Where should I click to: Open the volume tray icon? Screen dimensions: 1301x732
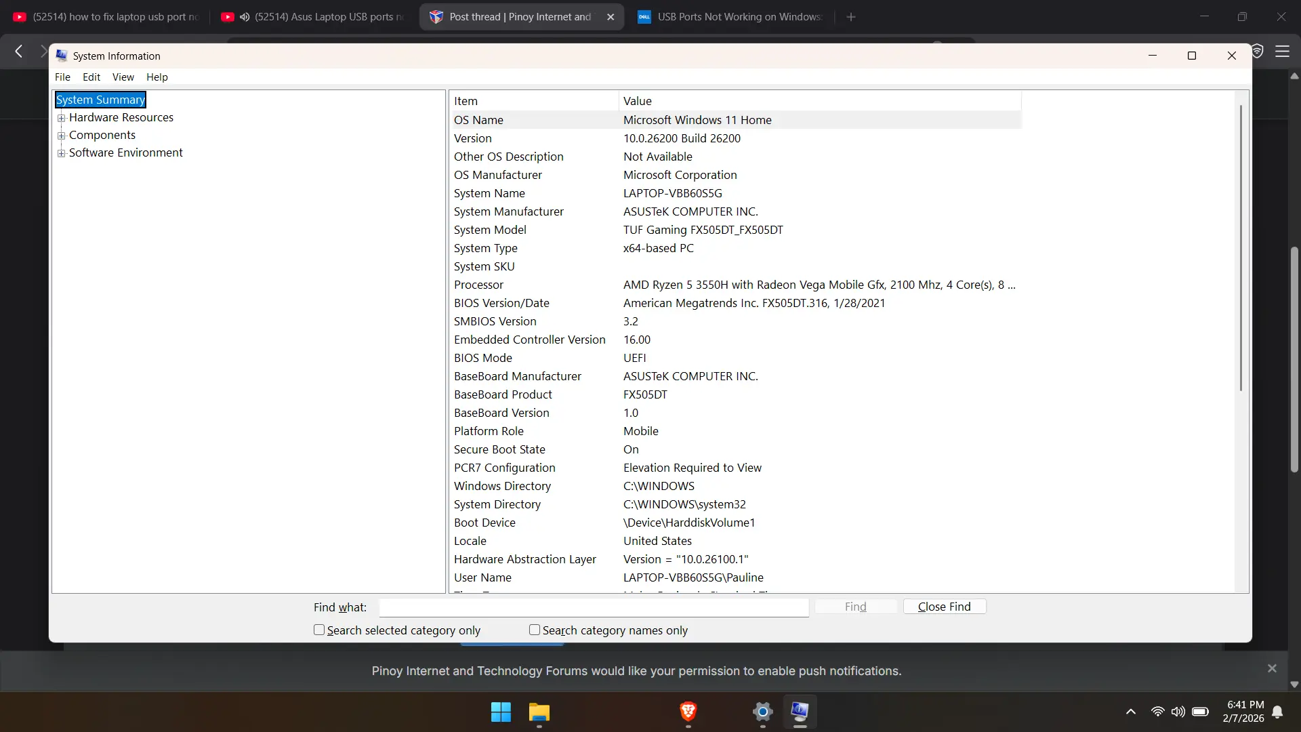click(1178, 712)
